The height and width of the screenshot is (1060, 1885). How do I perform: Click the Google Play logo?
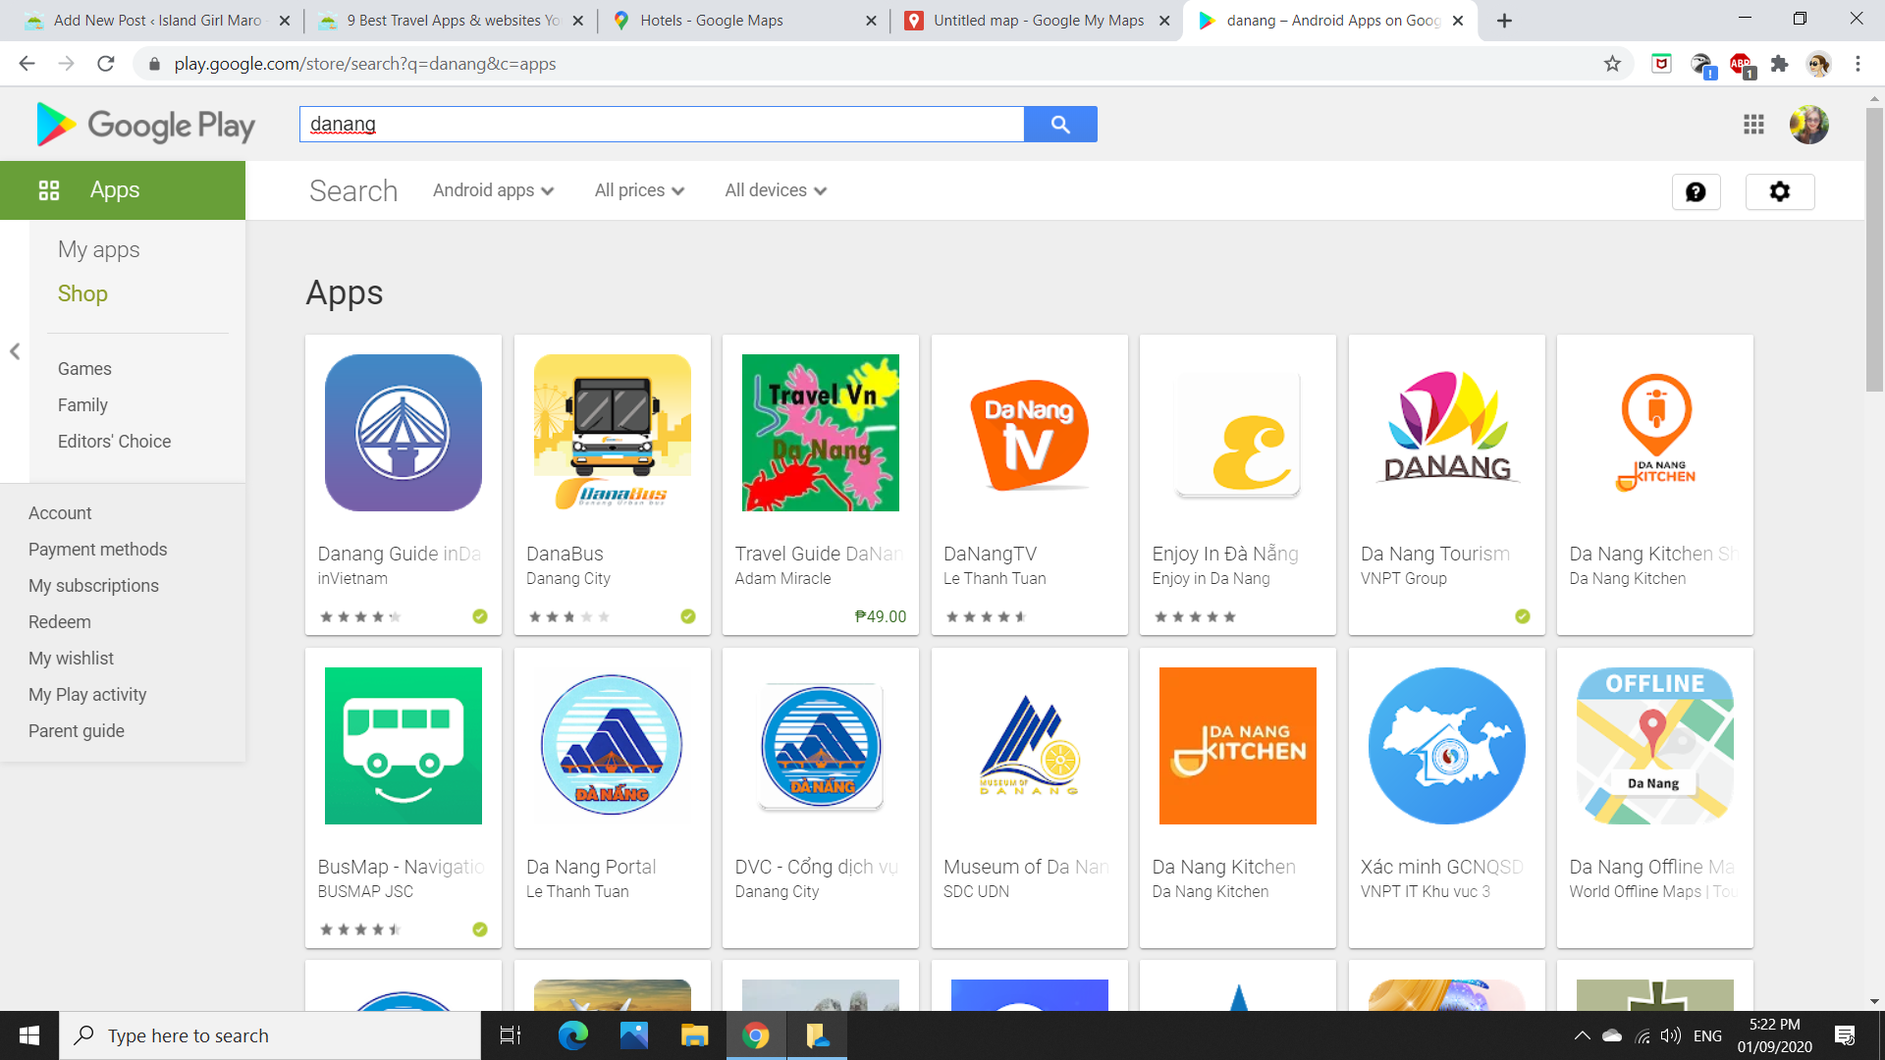pos(145,125)
